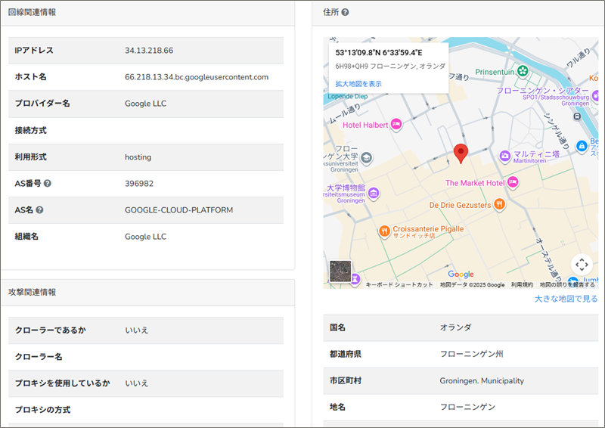Click the university museum map marker
This screenshot has height=428, width=605.
pos(374,194)
